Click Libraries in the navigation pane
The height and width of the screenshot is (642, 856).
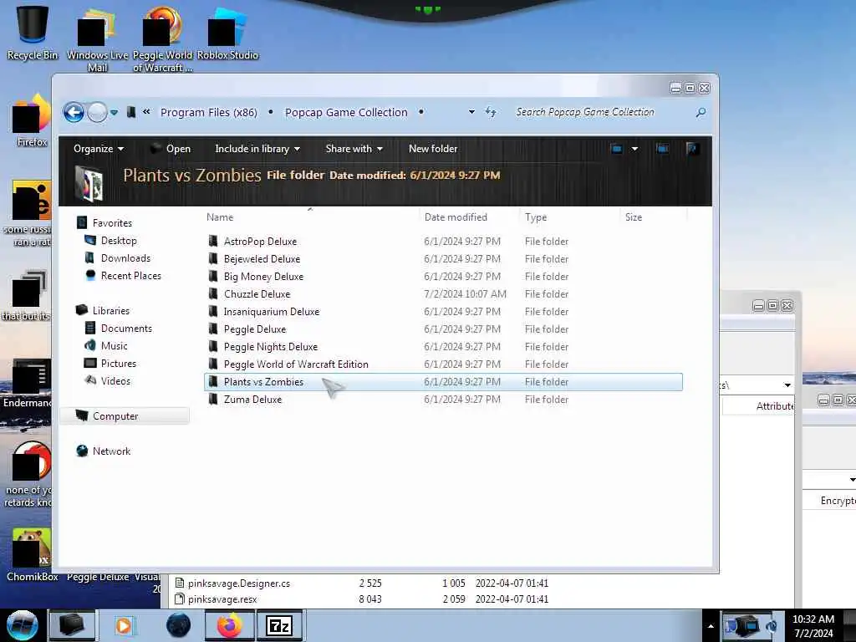click(x=111, y=311)
